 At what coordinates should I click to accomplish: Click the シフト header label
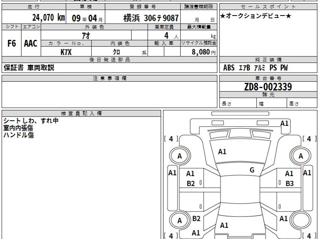pos(11,27)
